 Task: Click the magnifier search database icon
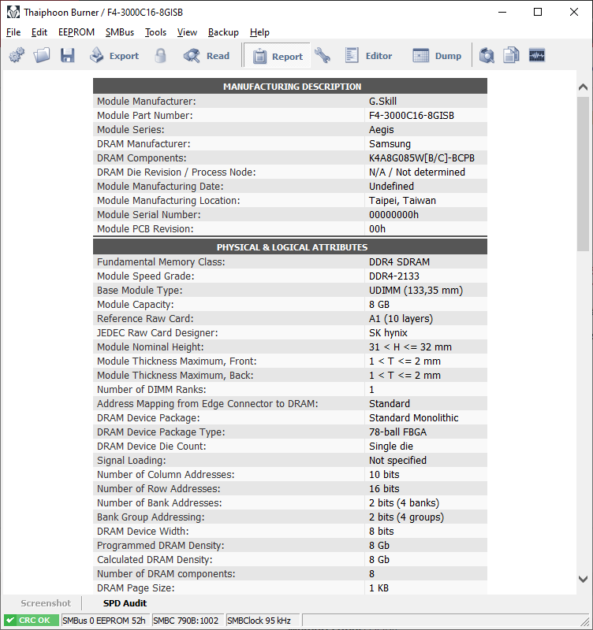pyautogui.click(x=487, y=55)
